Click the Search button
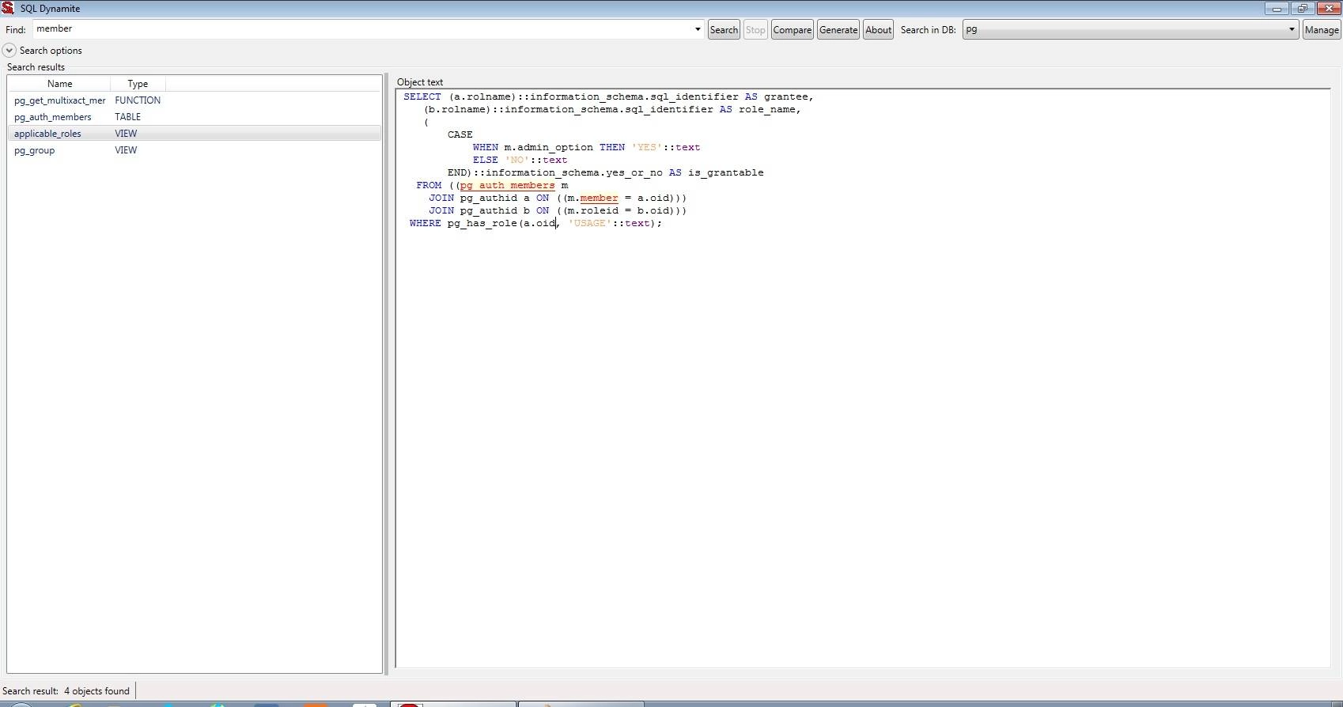 (x=724, y=30)
